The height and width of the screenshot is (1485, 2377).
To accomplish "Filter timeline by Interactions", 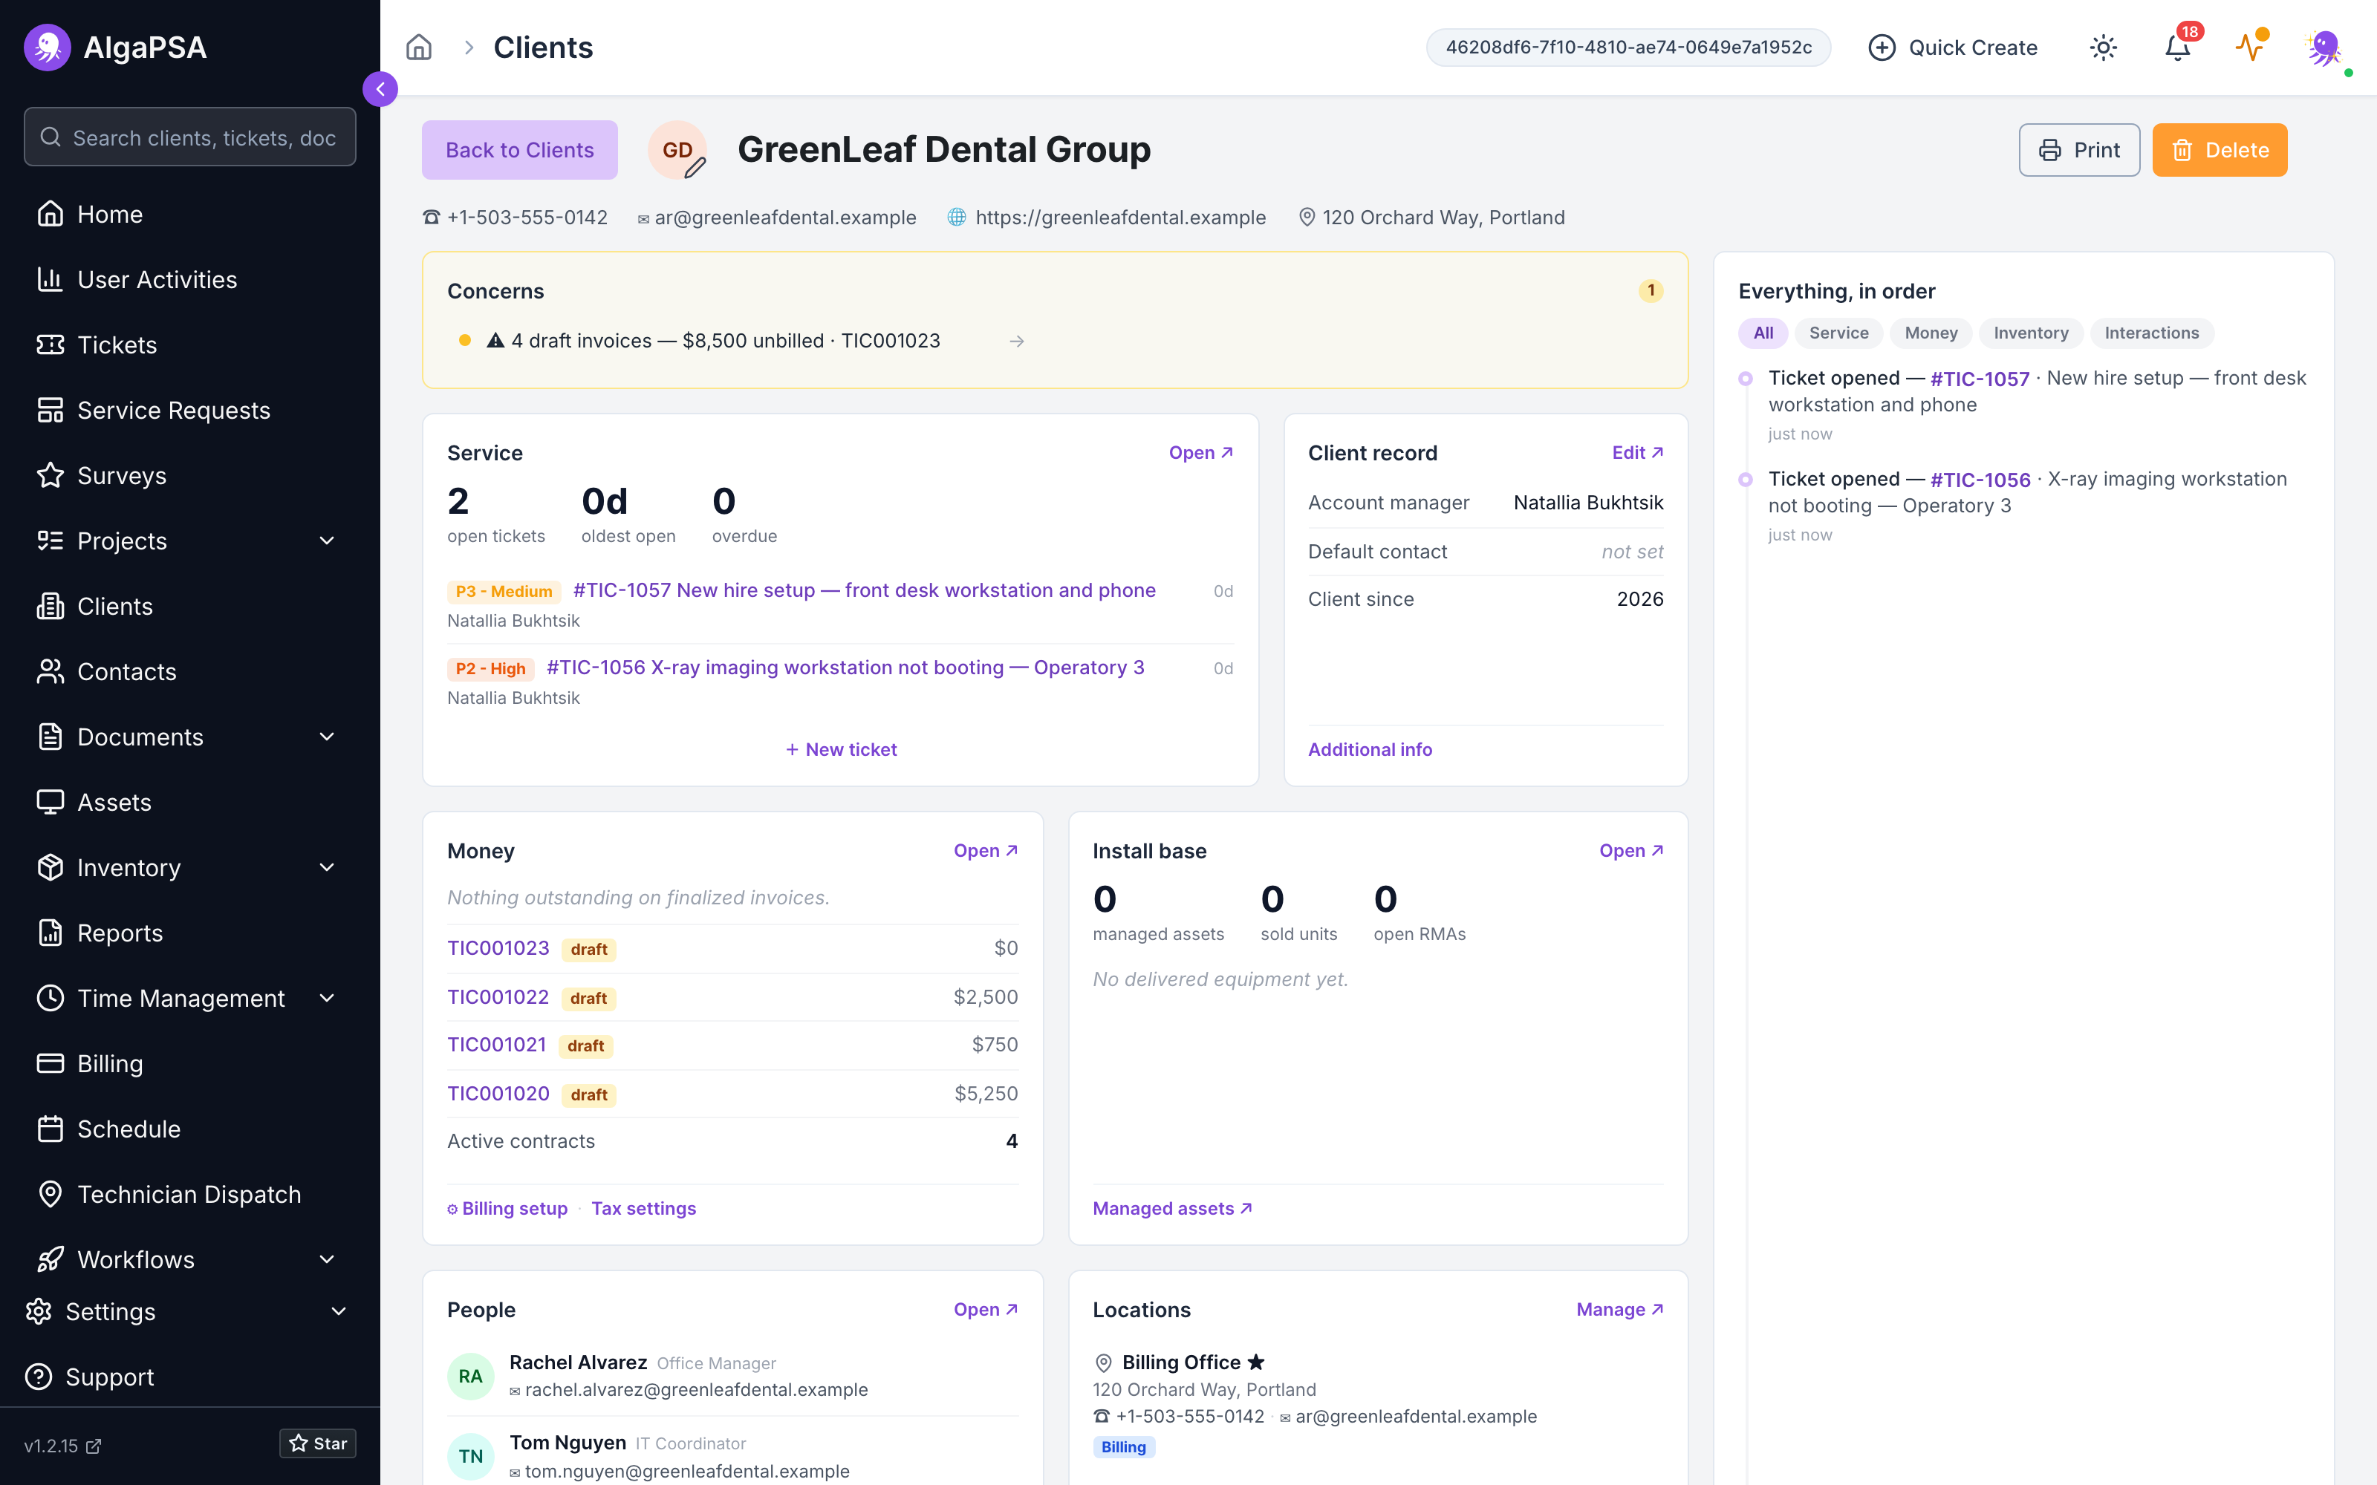I will tap(2151, 333).
